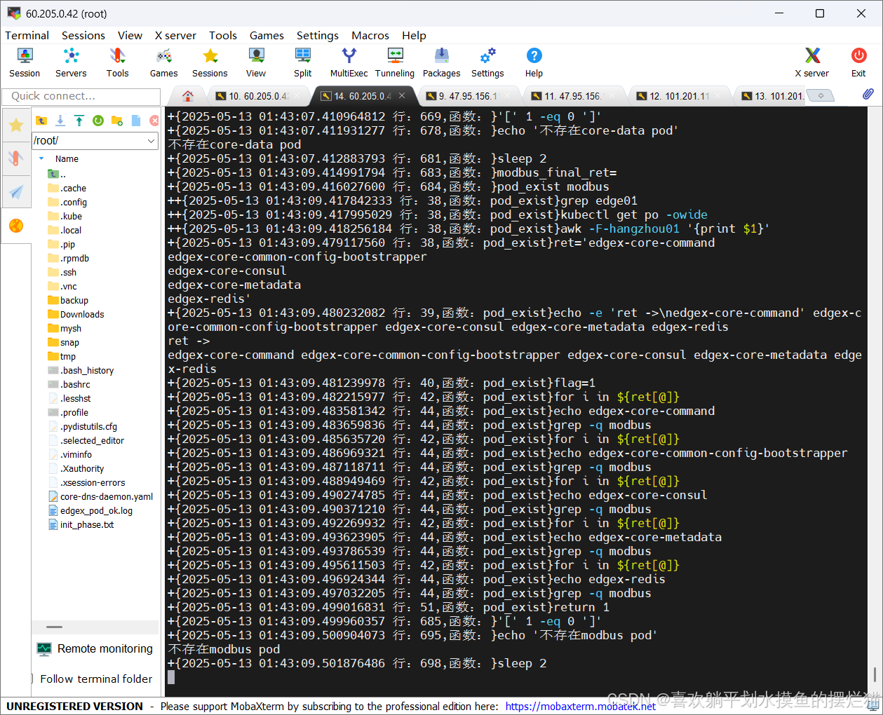Refresh the SFTP folder listing
This screenshot has width=883, height=715.
pos(98,121)
